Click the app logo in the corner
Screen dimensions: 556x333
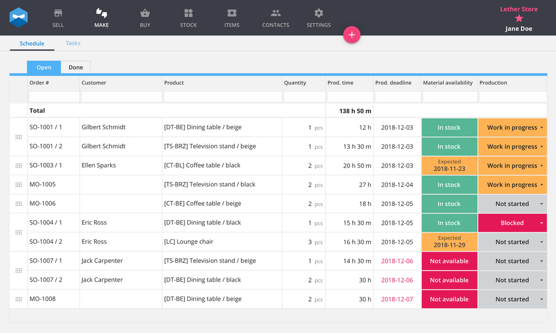[x=19, y=17]
